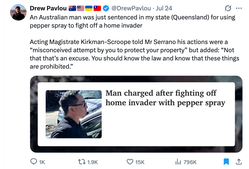Image resolution: width=249 pixels, height=169 pixels.
Task: Click the 1K replies count
Action: point(42,162)
